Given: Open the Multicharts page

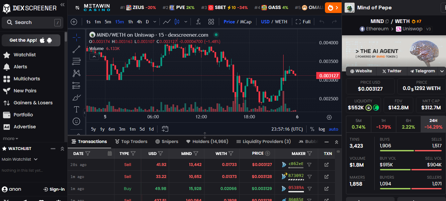Looking at the screenshot, I should (x=27, y=79).
